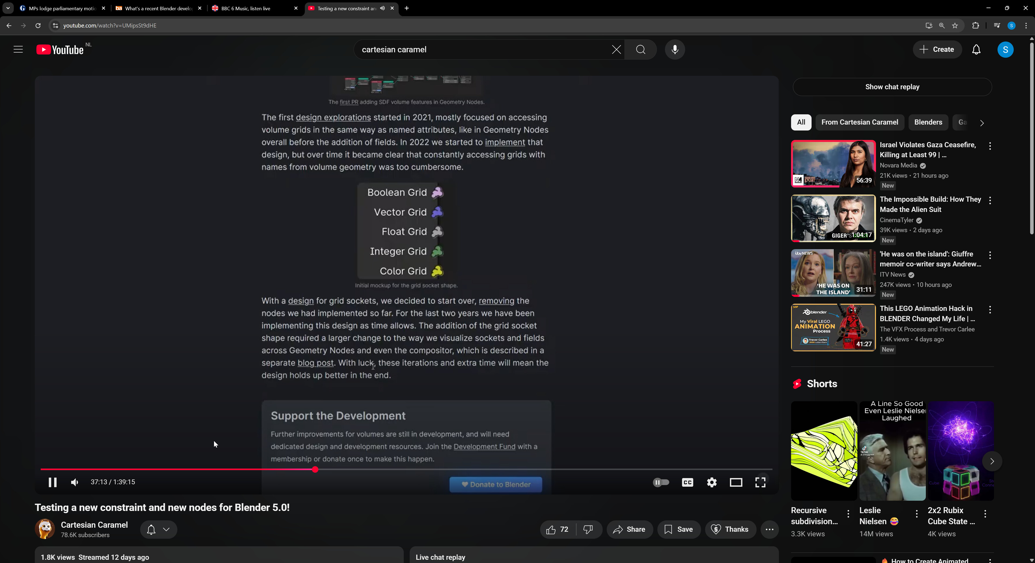Image resolution: width=1035 pixels, height=563 pixels.
Task: Share the video
Action: click(x=630, y=529)
